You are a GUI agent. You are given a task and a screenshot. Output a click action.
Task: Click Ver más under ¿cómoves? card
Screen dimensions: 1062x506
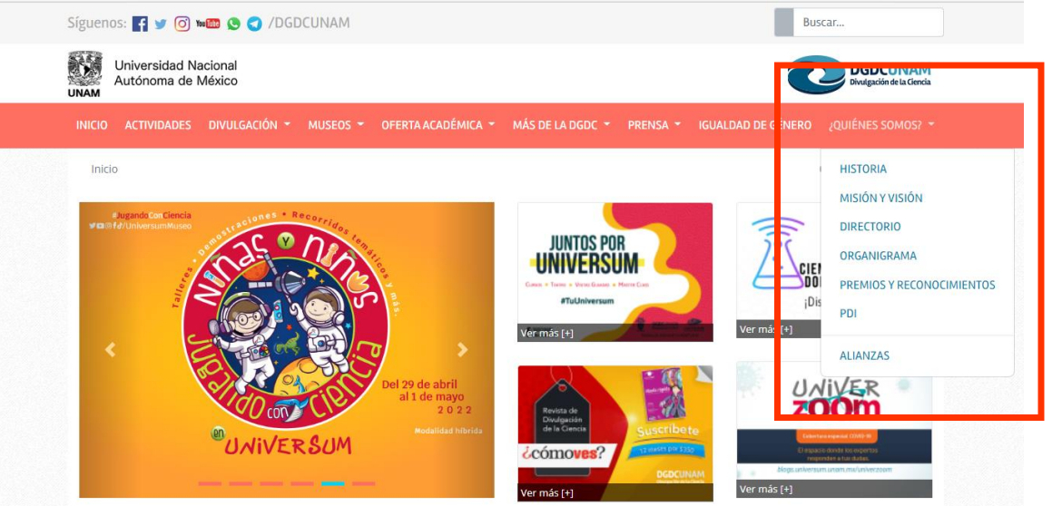tap(546, 492)
